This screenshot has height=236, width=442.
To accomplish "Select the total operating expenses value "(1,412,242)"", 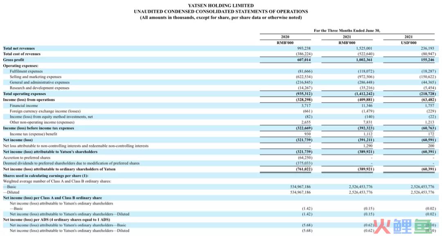I will tap(364, 94).
